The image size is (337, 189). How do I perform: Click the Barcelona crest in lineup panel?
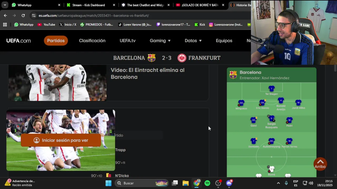[x=233, y=75]
